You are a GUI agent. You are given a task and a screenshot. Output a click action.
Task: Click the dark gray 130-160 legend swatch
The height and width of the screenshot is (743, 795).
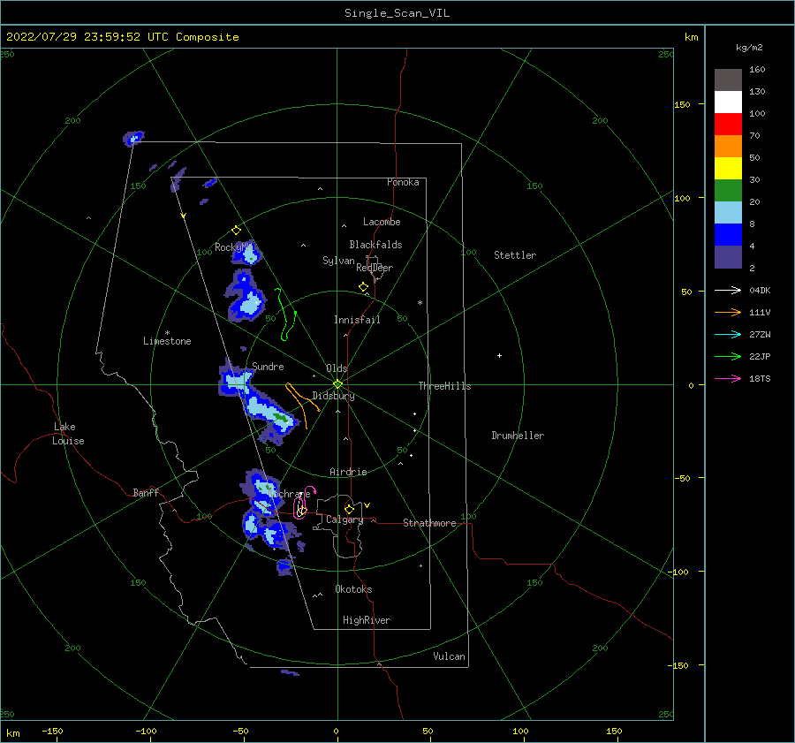(728, 80)
